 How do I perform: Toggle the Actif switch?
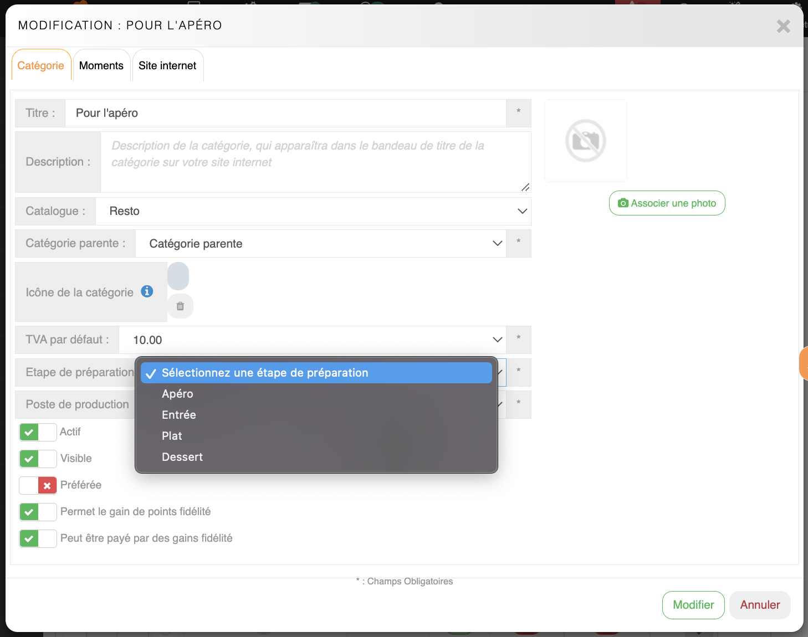pos(38,432)
